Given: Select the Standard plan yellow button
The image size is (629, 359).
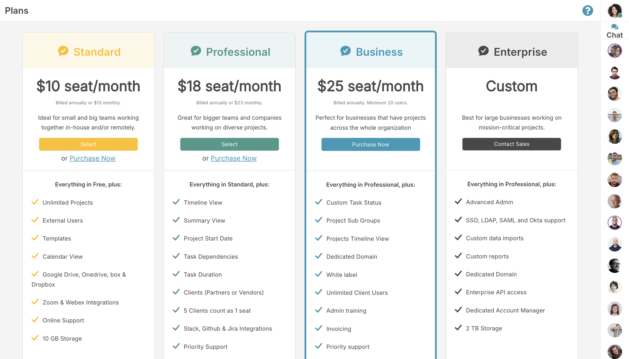Looking at the screenshot, I should click(88, 144).
